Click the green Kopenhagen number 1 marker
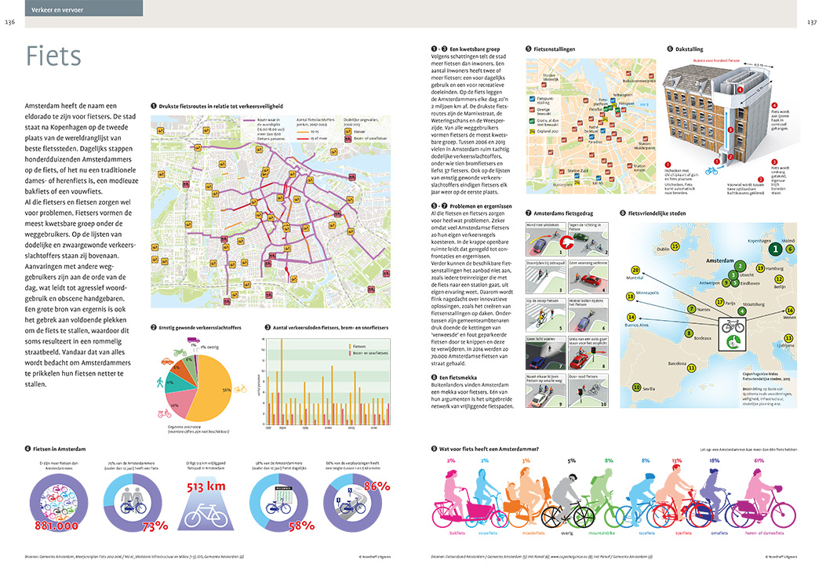This screenshot has height=575, width=826. 773,249
